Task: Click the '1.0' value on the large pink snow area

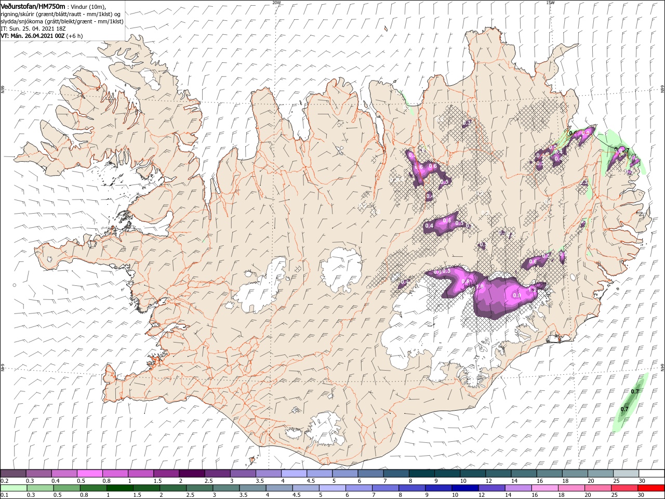Action: click(480, 286)
